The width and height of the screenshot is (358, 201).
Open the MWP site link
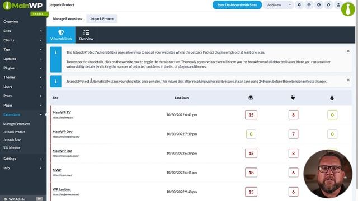(x=57, y=170)
